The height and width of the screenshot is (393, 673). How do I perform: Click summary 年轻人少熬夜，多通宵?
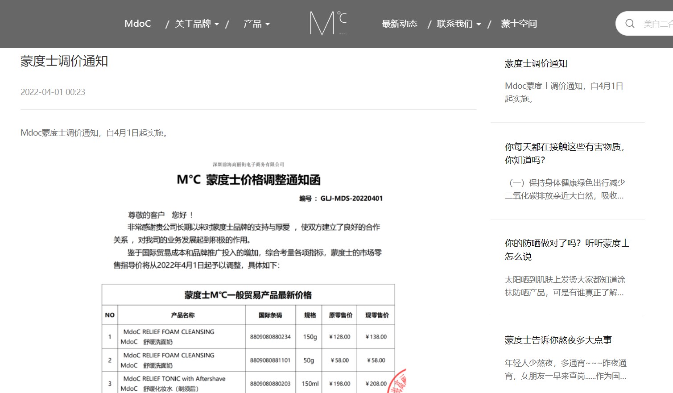[x=566, y=369]
